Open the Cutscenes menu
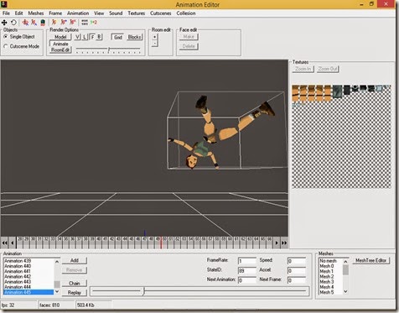 coord(160,13)
